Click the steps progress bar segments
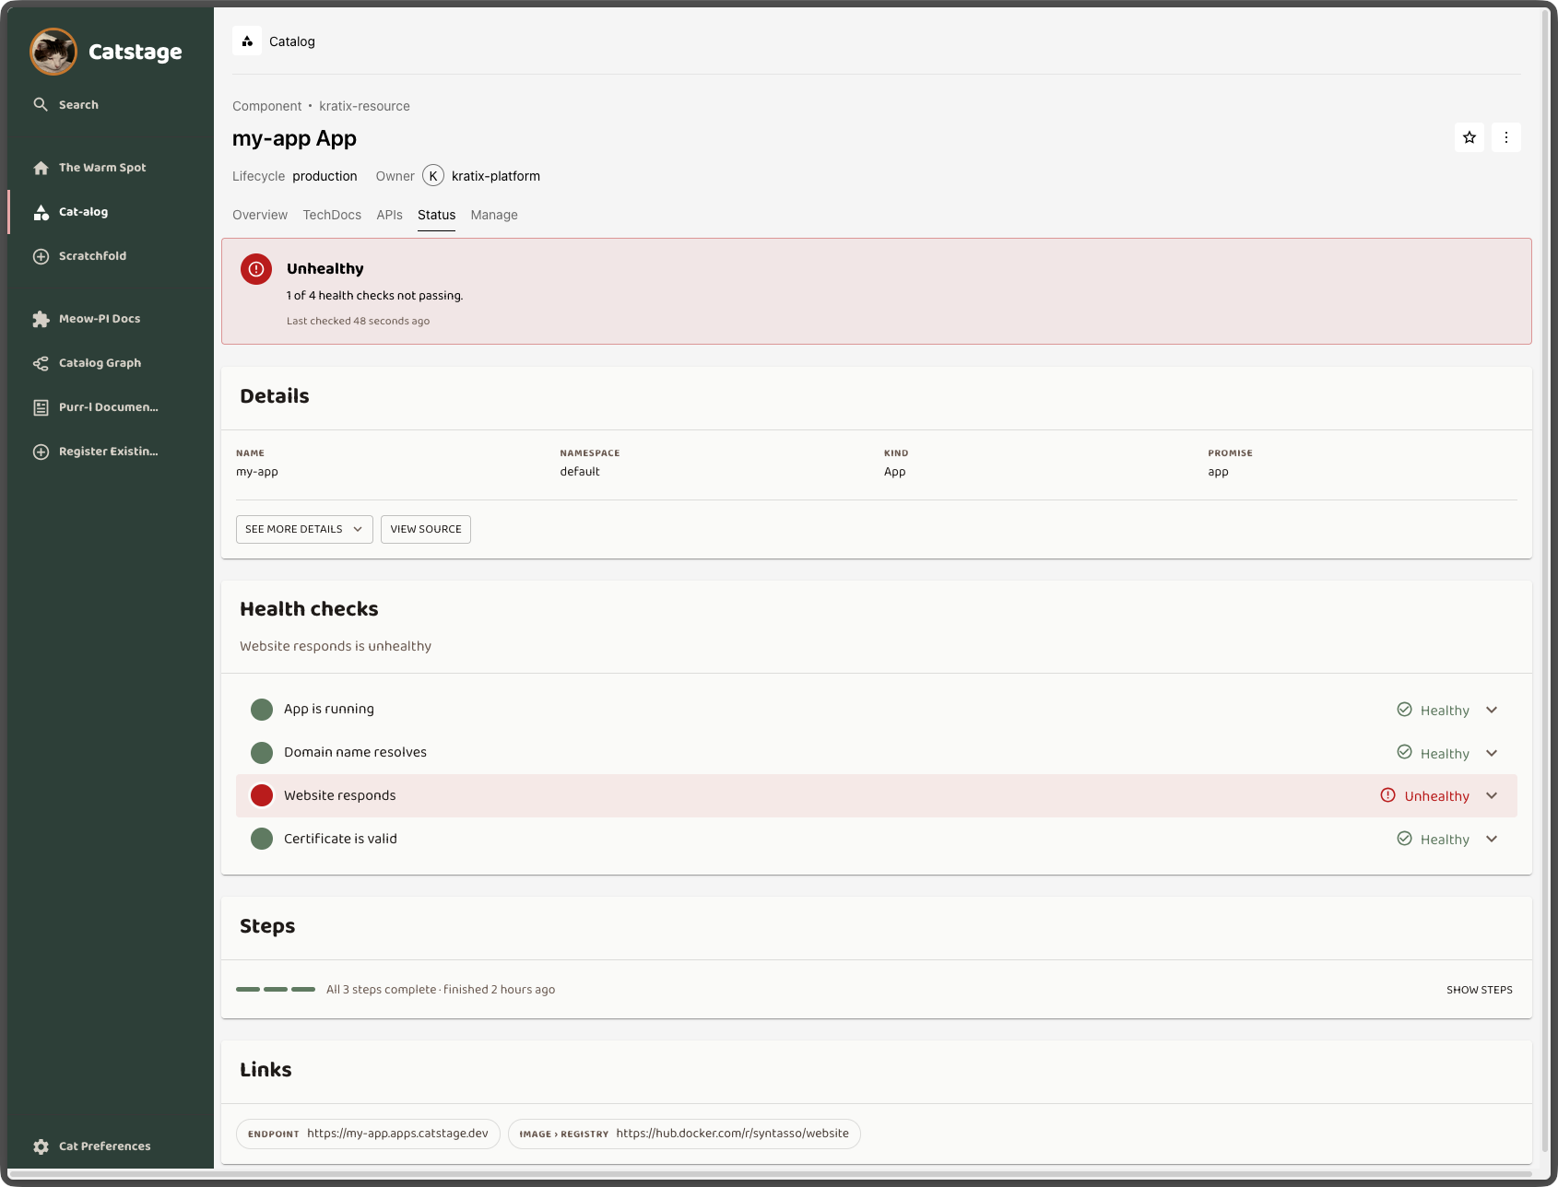The width and height of the screenshot is (1558, 1187). pyautogui.click(x=276, y=990)
